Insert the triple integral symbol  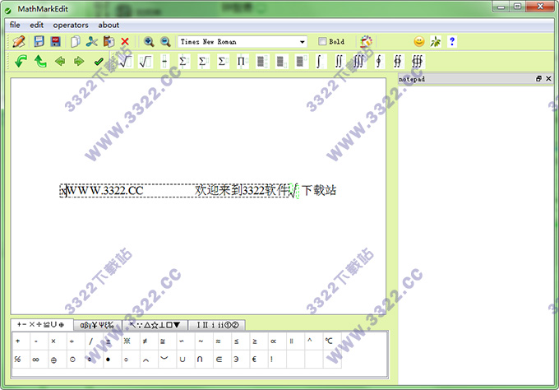[358, 62]
